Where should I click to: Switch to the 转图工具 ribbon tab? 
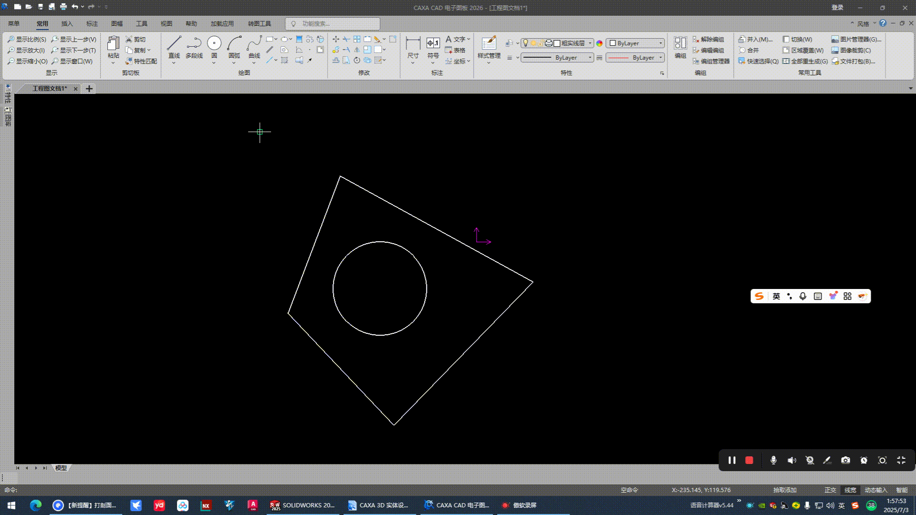(x=259, y=23)
